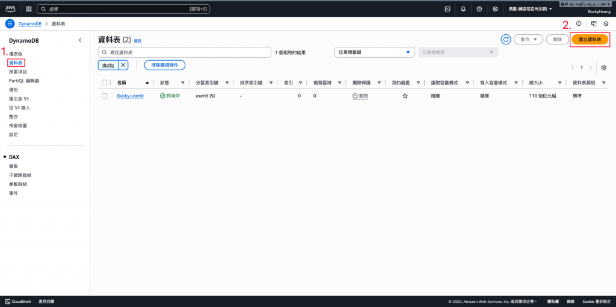616x307 pixels.
Task: Open 子網路群組 in the sidebar
Action: 20,175
